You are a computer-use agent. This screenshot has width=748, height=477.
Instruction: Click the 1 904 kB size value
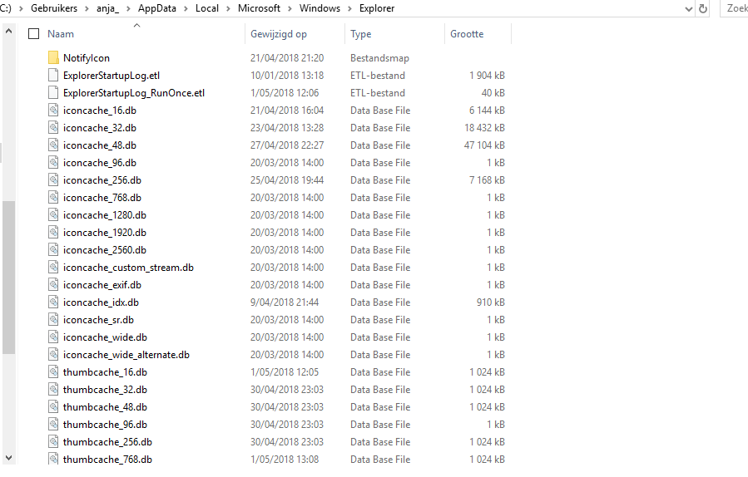tap(487, 76)
